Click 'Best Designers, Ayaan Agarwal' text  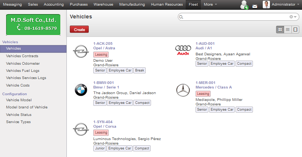[223, 54]
